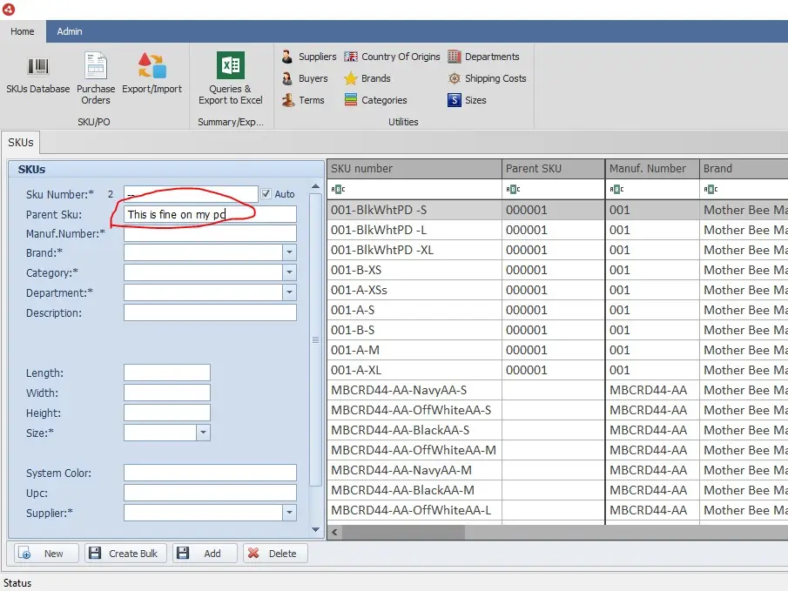The height and width of the screenshot is (591, 788).
Task: Open Queries & Export to Excel icon
Action: pos(231,65)
